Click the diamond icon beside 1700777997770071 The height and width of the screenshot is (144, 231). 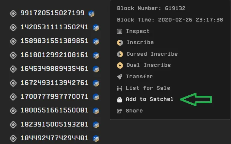pos(13,97)
